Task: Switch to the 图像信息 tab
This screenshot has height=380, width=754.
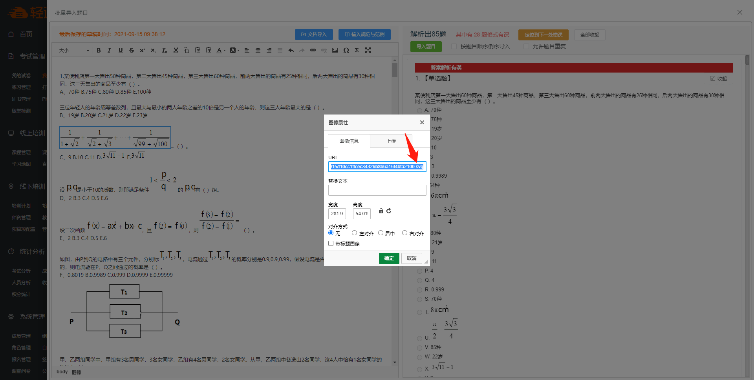Action: (x=349, y=141)
